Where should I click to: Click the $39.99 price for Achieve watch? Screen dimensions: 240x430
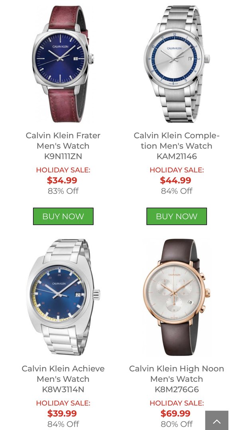click(x=62, y=413)
